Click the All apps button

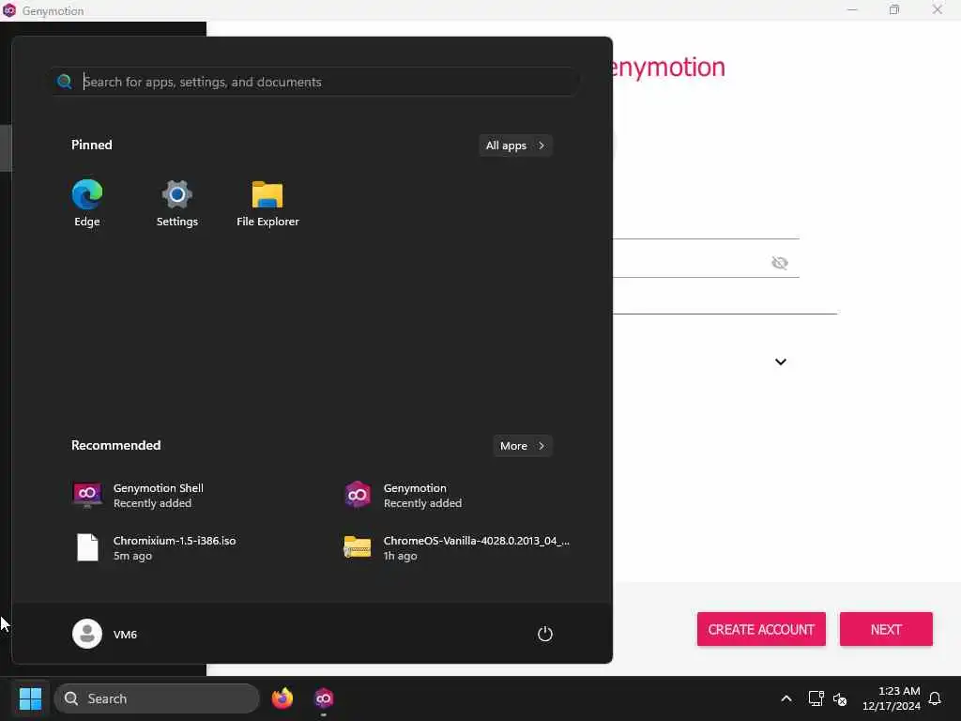click(515, 146)
